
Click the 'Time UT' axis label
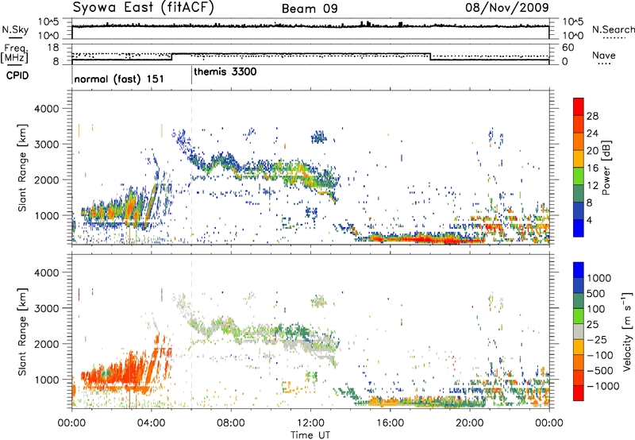coord(310,435)
